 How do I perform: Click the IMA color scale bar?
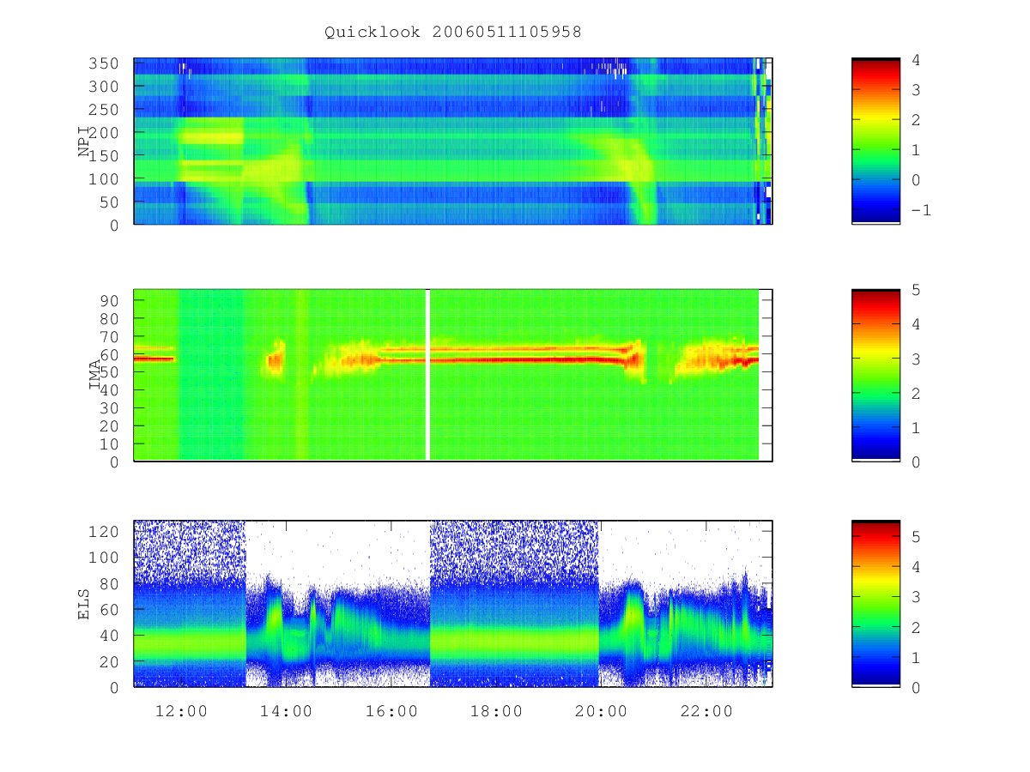pos(875,375)
